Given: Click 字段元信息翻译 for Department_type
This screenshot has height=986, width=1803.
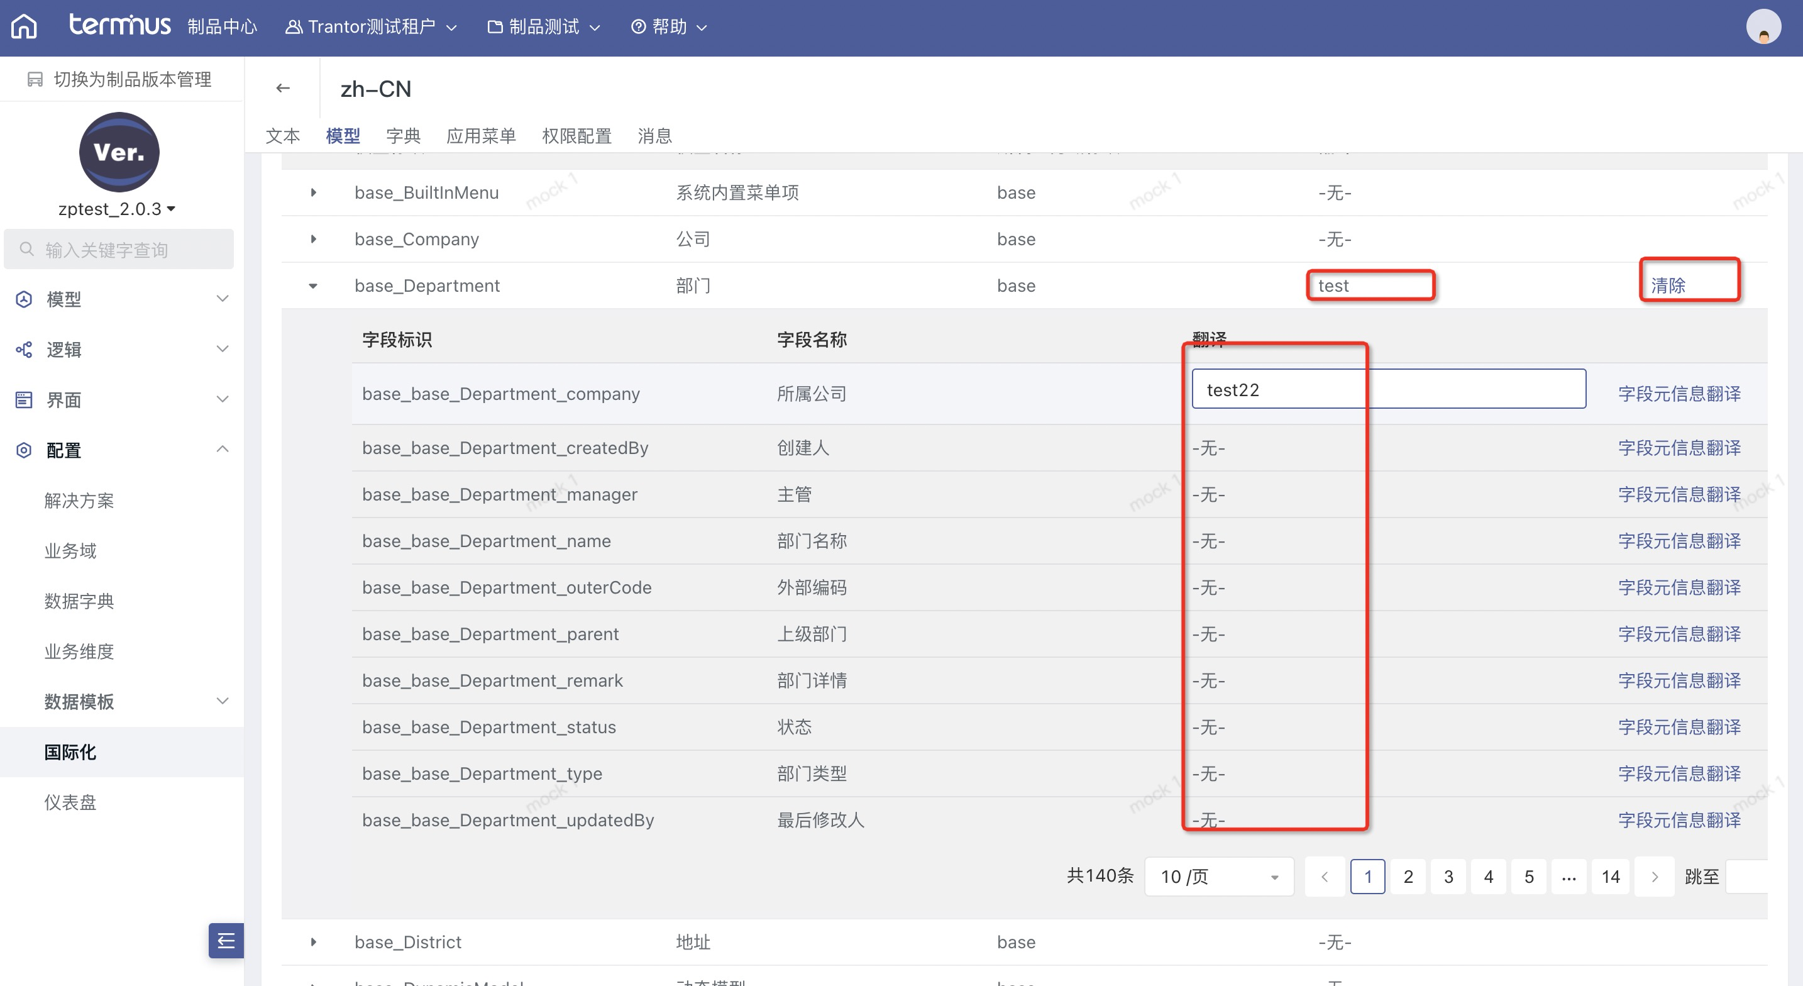Looking at the screenshot, I should point(1680,774).
